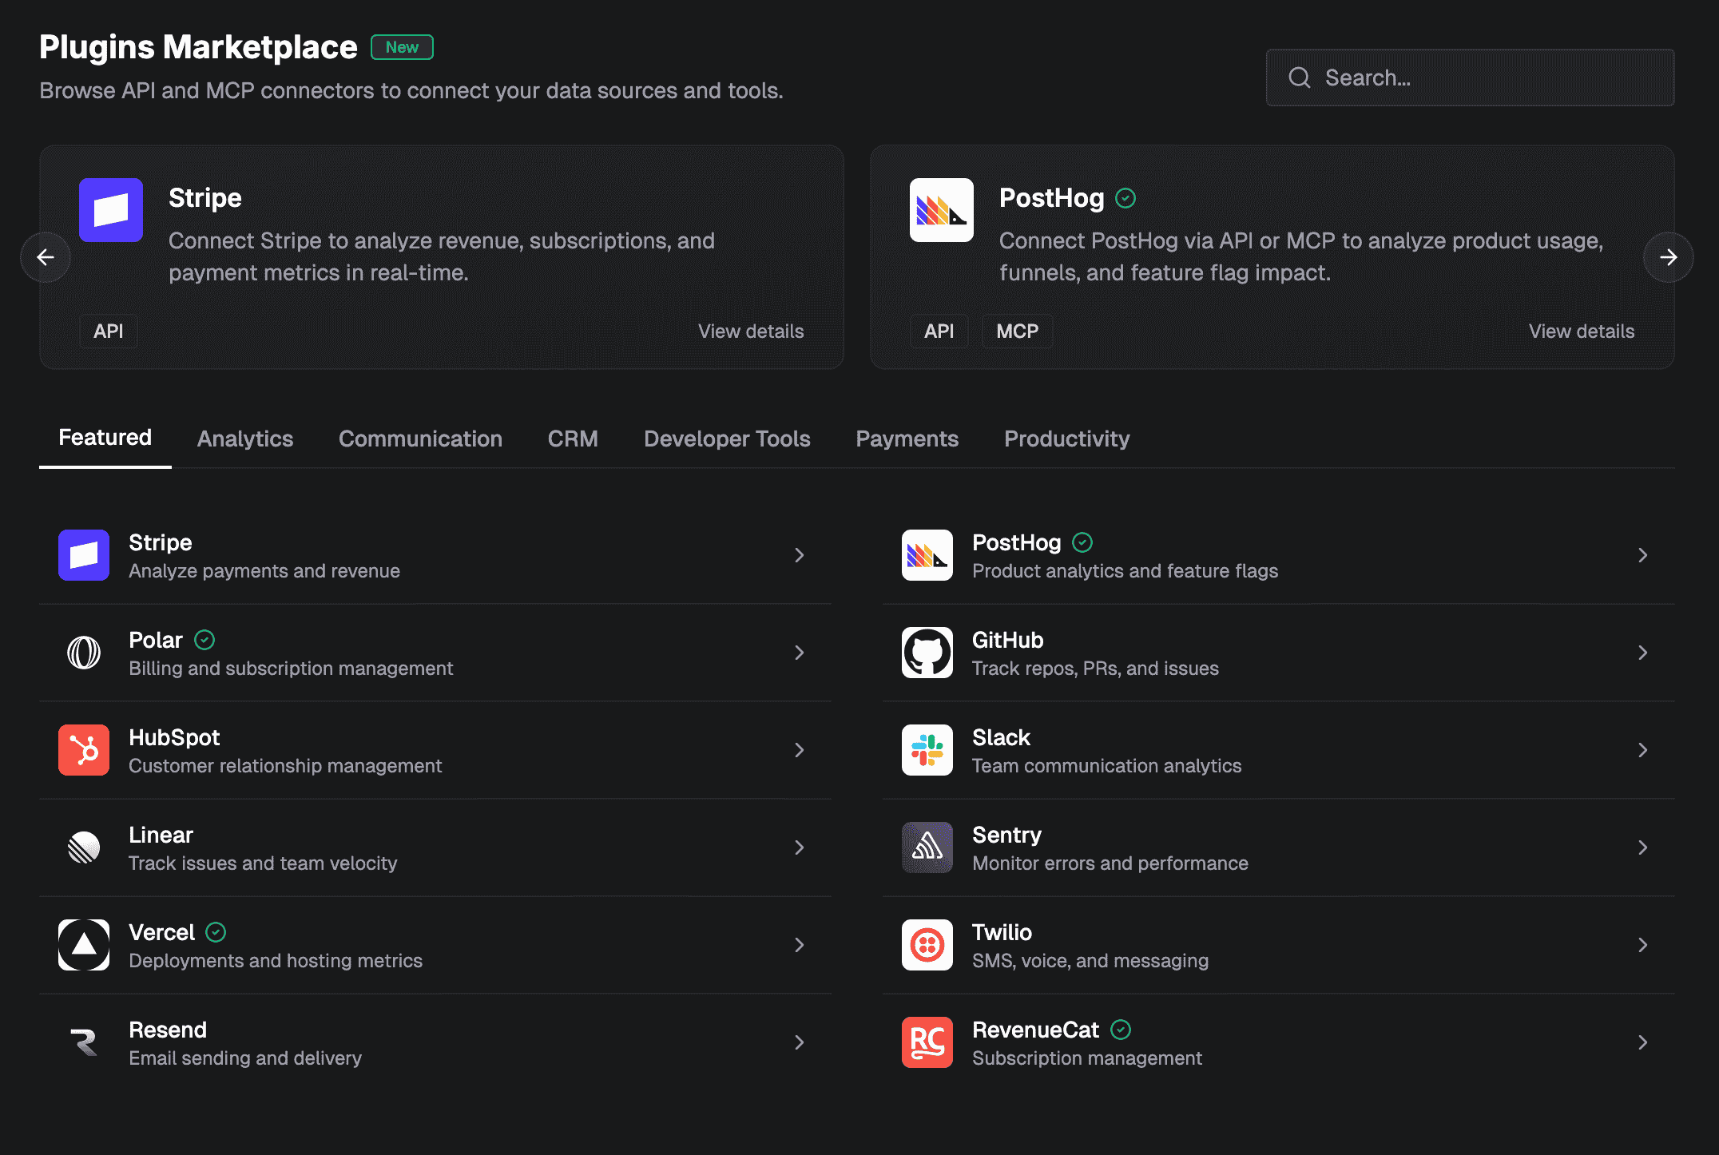Viewport: 1719px width, 1155px height.
Task: Go to previous carousel slide arrow
Action: point(46,257)
